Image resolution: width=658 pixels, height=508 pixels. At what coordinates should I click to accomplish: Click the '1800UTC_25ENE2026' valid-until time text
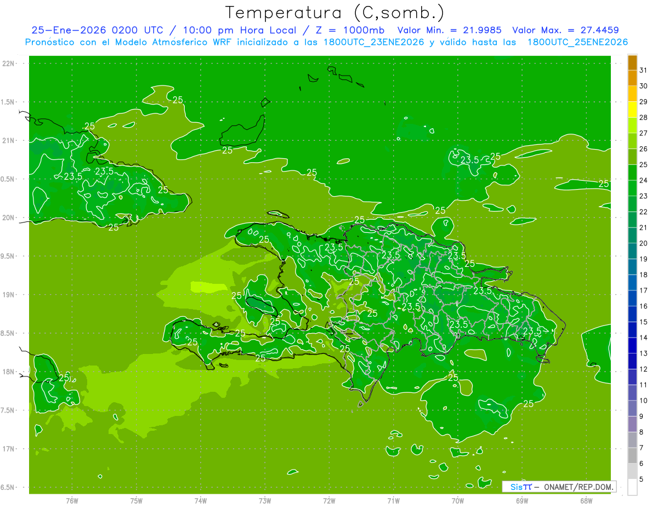(577, 42)
